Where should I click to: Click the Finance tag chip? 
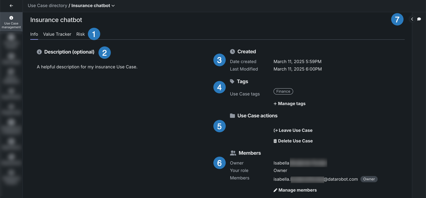[283, 91]
